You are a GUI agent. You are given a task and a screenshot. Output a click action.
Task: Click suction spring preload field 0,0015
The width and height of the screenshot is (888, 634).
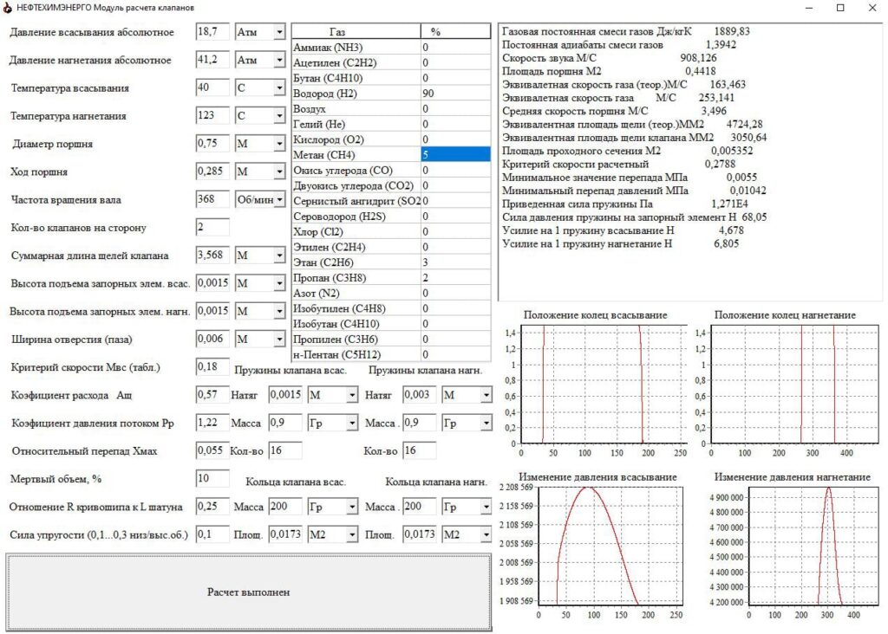pyautogui.click(x=285, y=394)
